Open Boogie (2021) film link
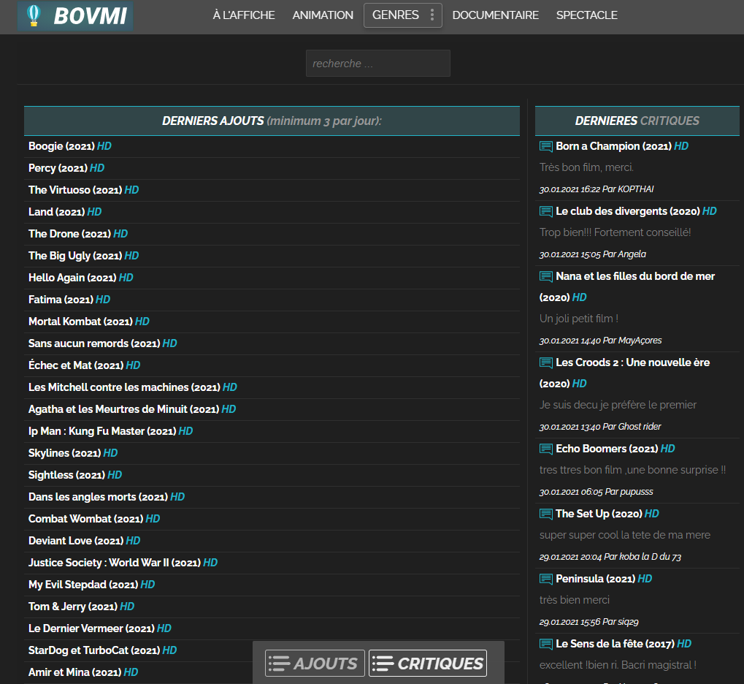Image resolution: width=744 pixels, height=684 pixels. pos(70,146)
